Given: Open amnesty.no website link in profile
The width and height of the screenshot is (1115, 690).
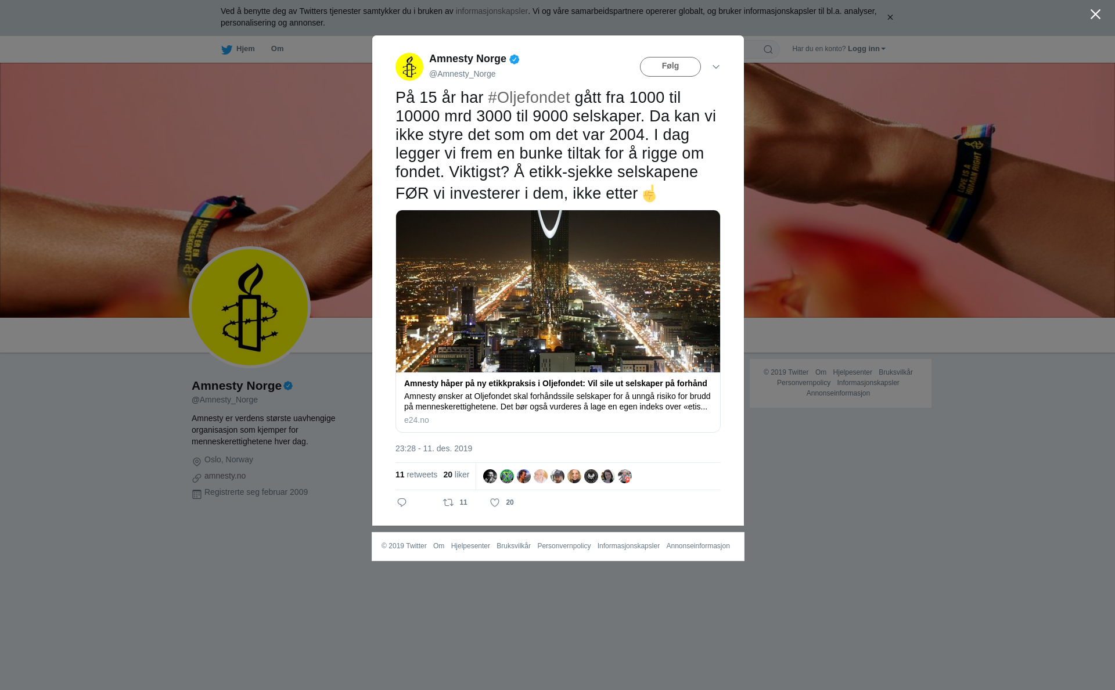Looking at the screenshot, I should click(225, 476).
